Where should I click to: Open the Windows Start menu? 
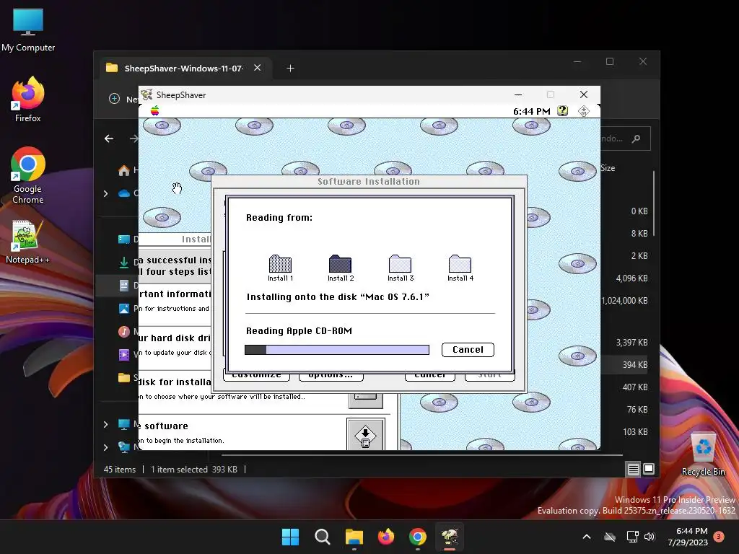click(290, 537)
